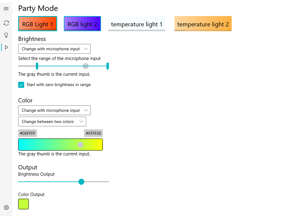
Task: Click the #00FFFF start color label
Action: [x=28, y=133]
